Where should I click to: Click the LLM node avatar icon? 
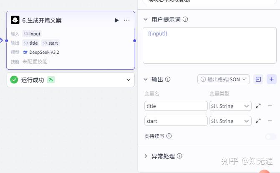(x=15, y=20)
